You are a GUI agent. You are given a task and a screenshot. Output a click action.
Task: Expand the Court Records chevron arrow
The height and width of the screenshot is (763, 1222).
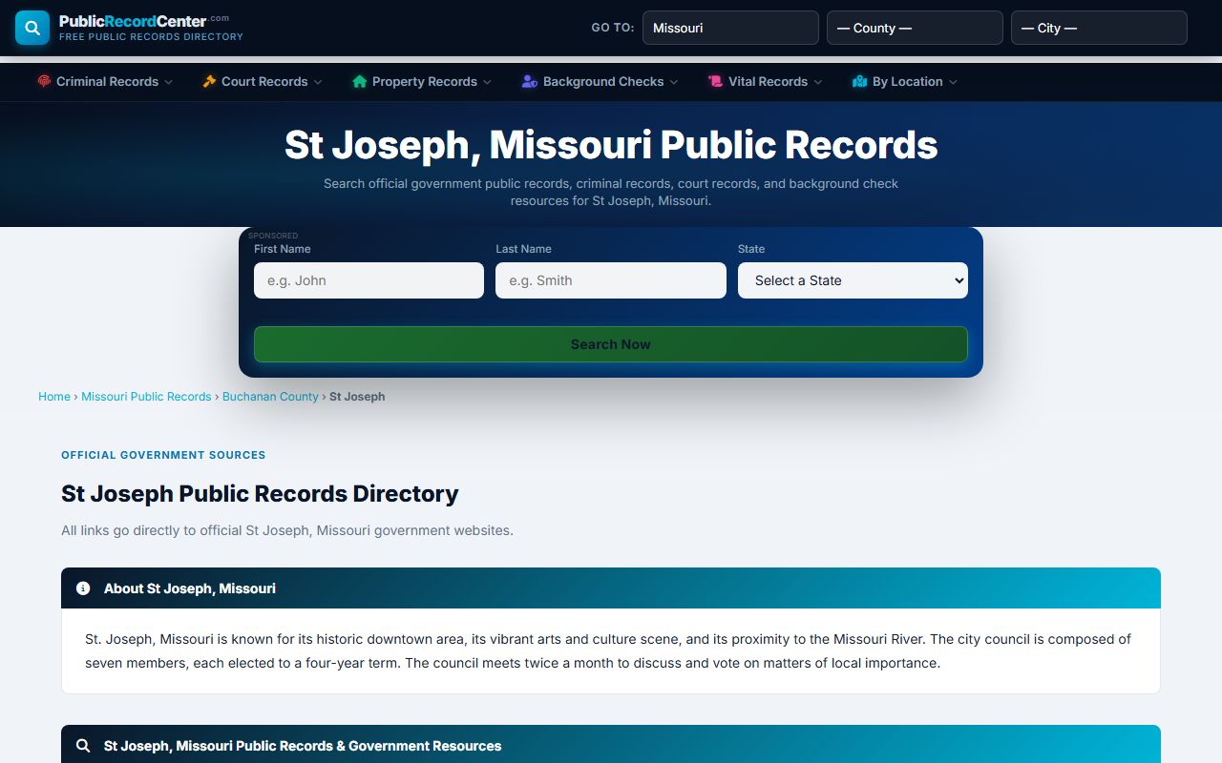[318, 82]
